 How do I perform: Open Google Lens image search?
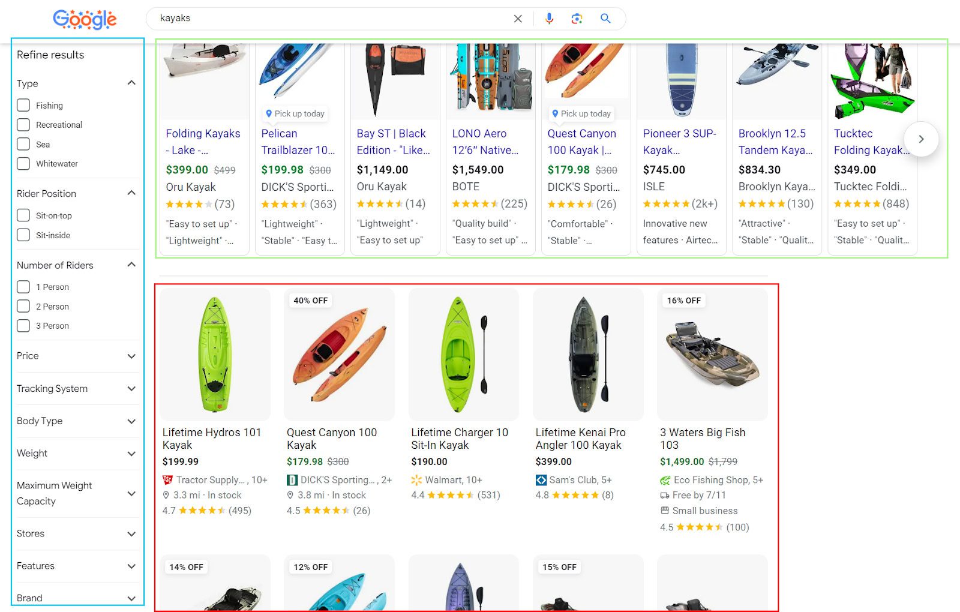(x=577, y=19)
